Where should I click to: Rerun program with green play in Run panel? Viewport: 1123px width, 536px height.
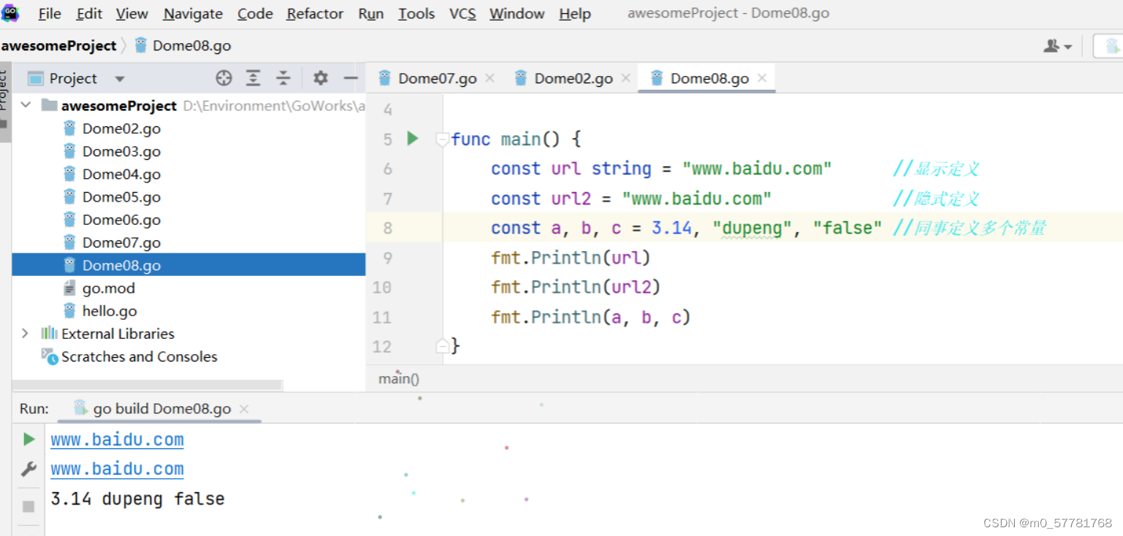pyautogui.click(x=28, y=439)
